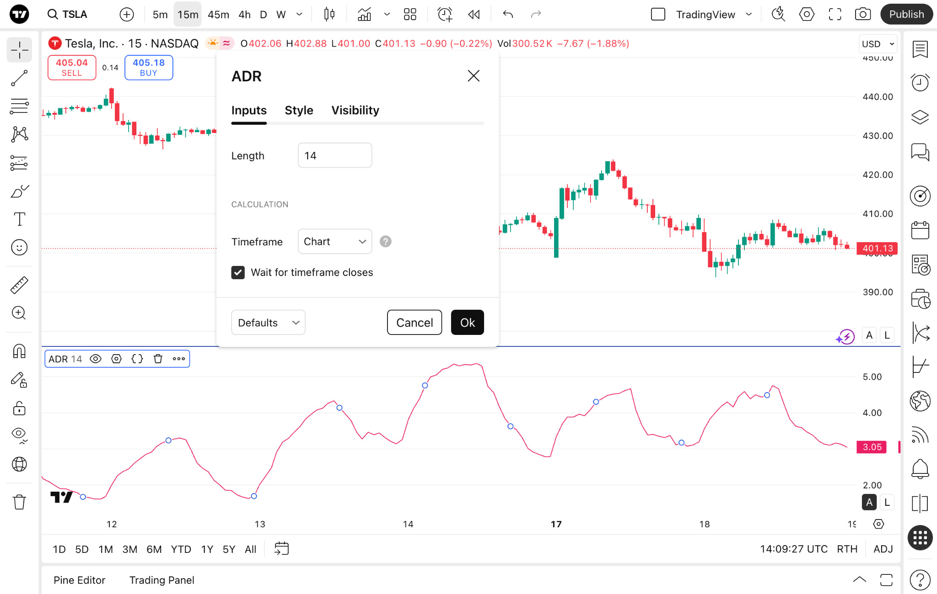Open the bar replay rewind icon
This screenshot has width=937, height=594.
tap(474, 14)
